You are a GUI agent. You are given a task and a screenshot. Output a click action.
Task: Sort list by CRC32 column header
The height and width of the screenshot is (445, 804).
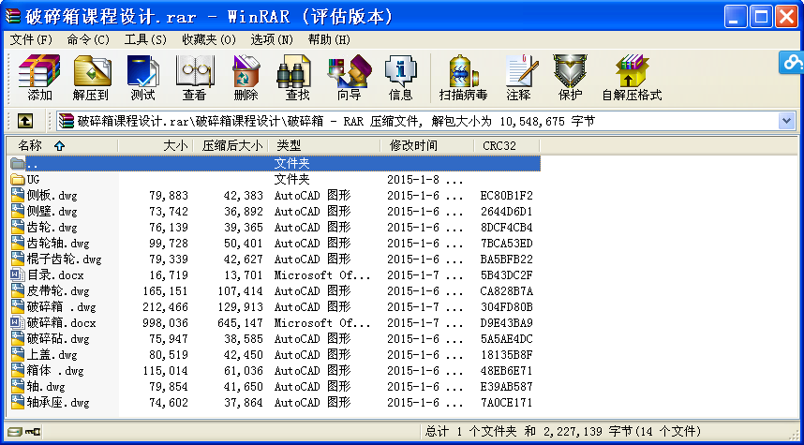(x=499, y=145)
